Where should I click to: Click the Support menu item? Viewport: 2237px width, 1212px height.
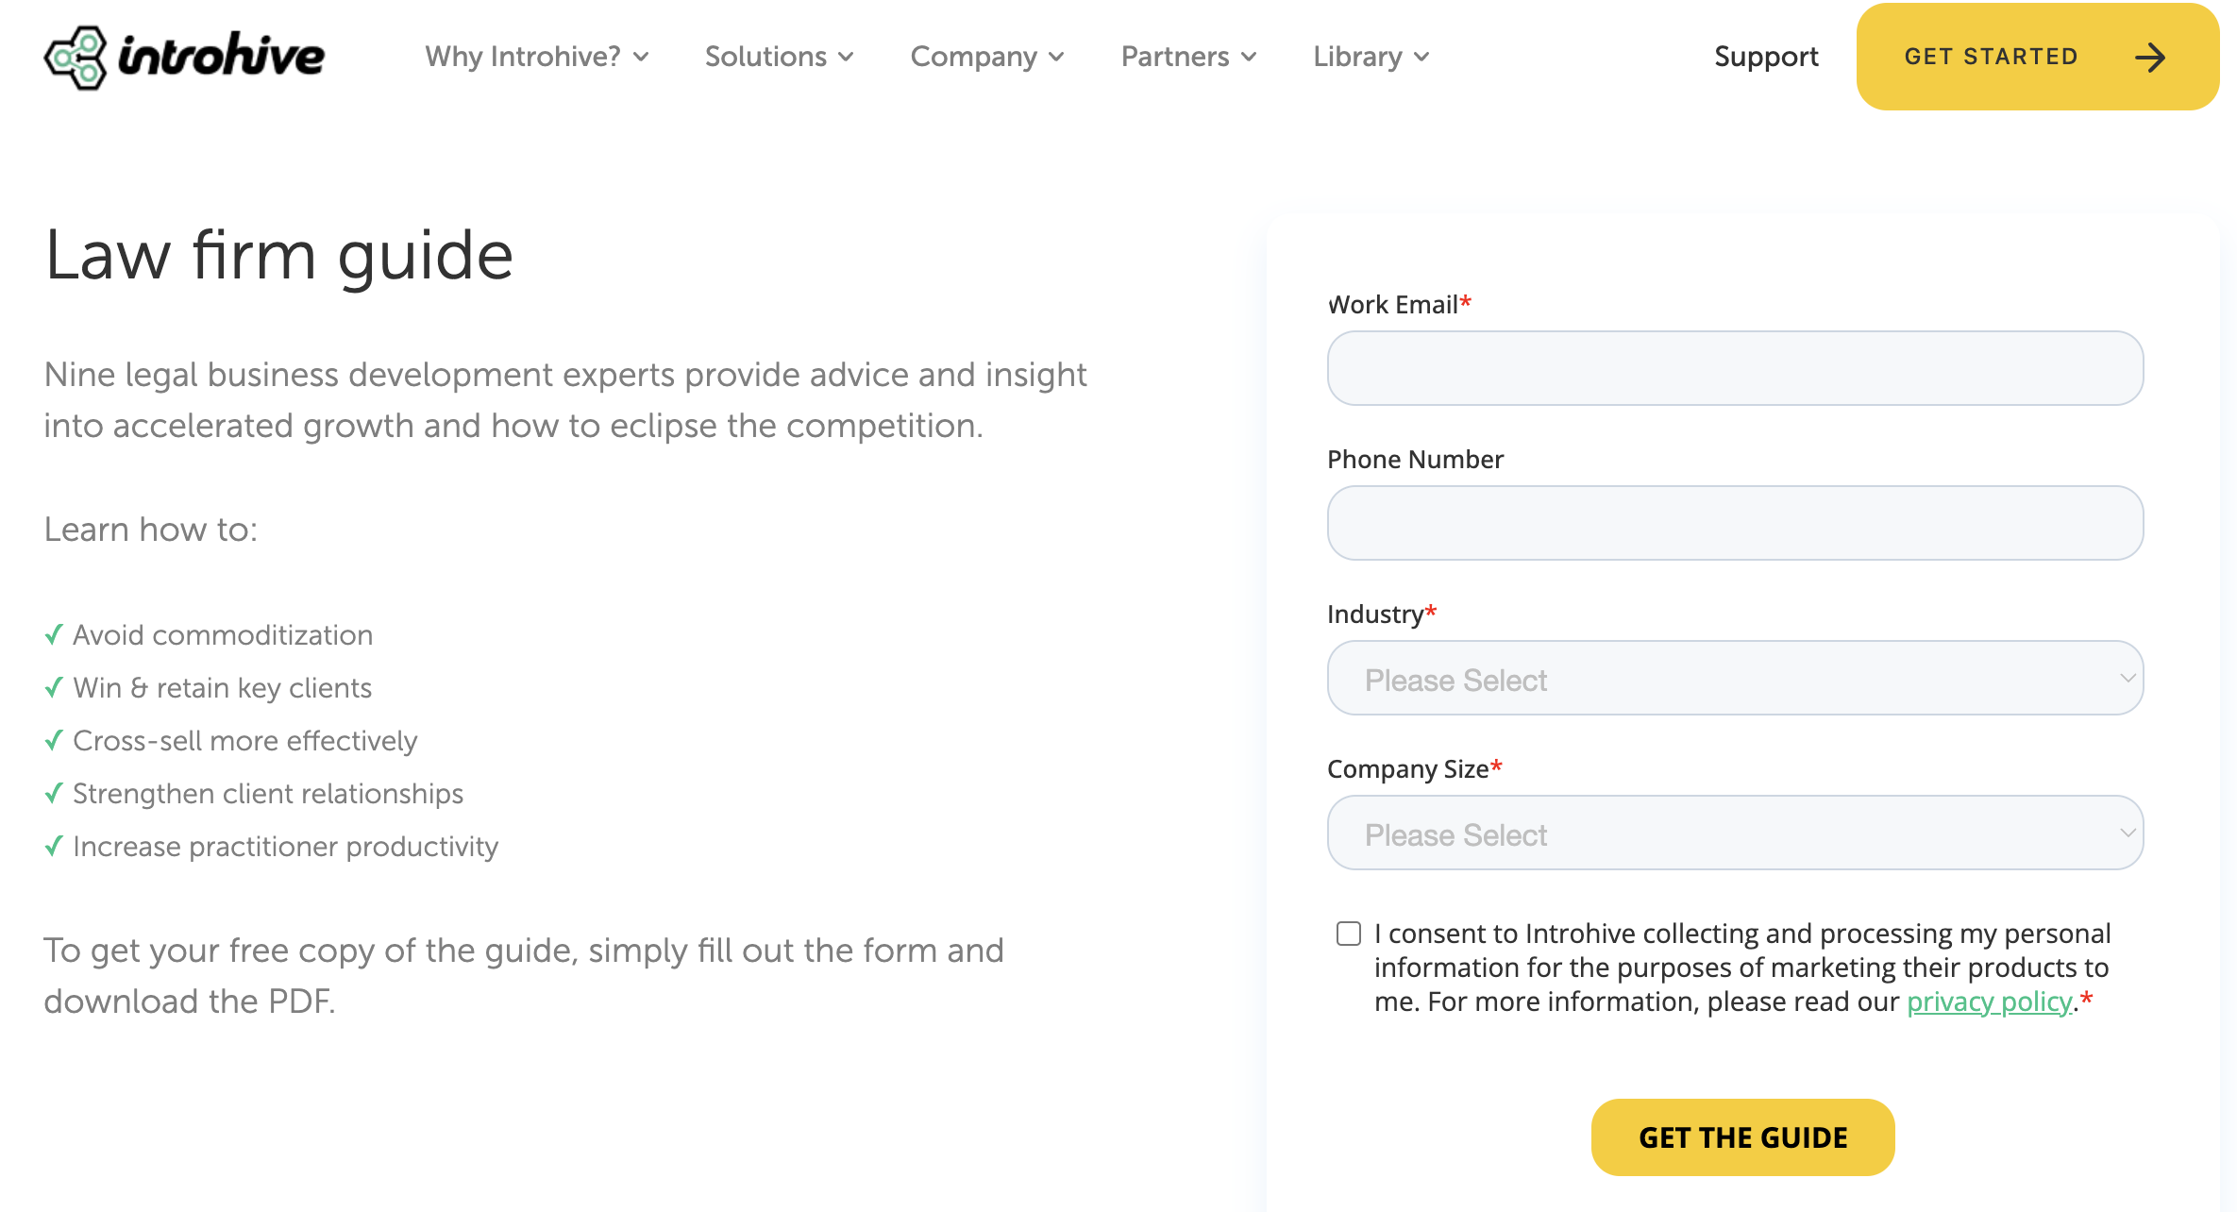click(x=1767, y=57)
